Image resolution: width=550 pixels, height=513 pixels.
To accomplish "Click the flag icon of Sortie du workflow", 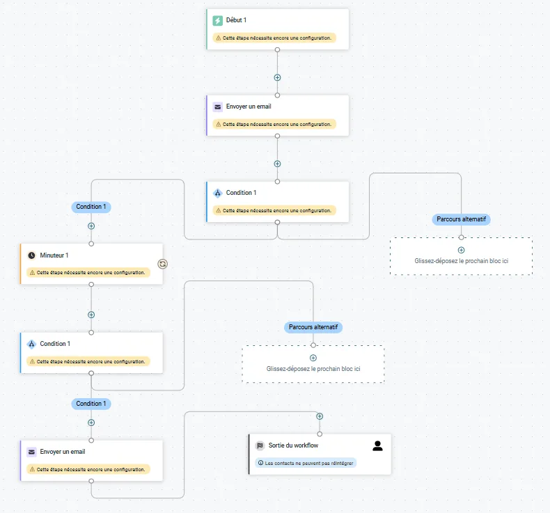I will point(260,445).
